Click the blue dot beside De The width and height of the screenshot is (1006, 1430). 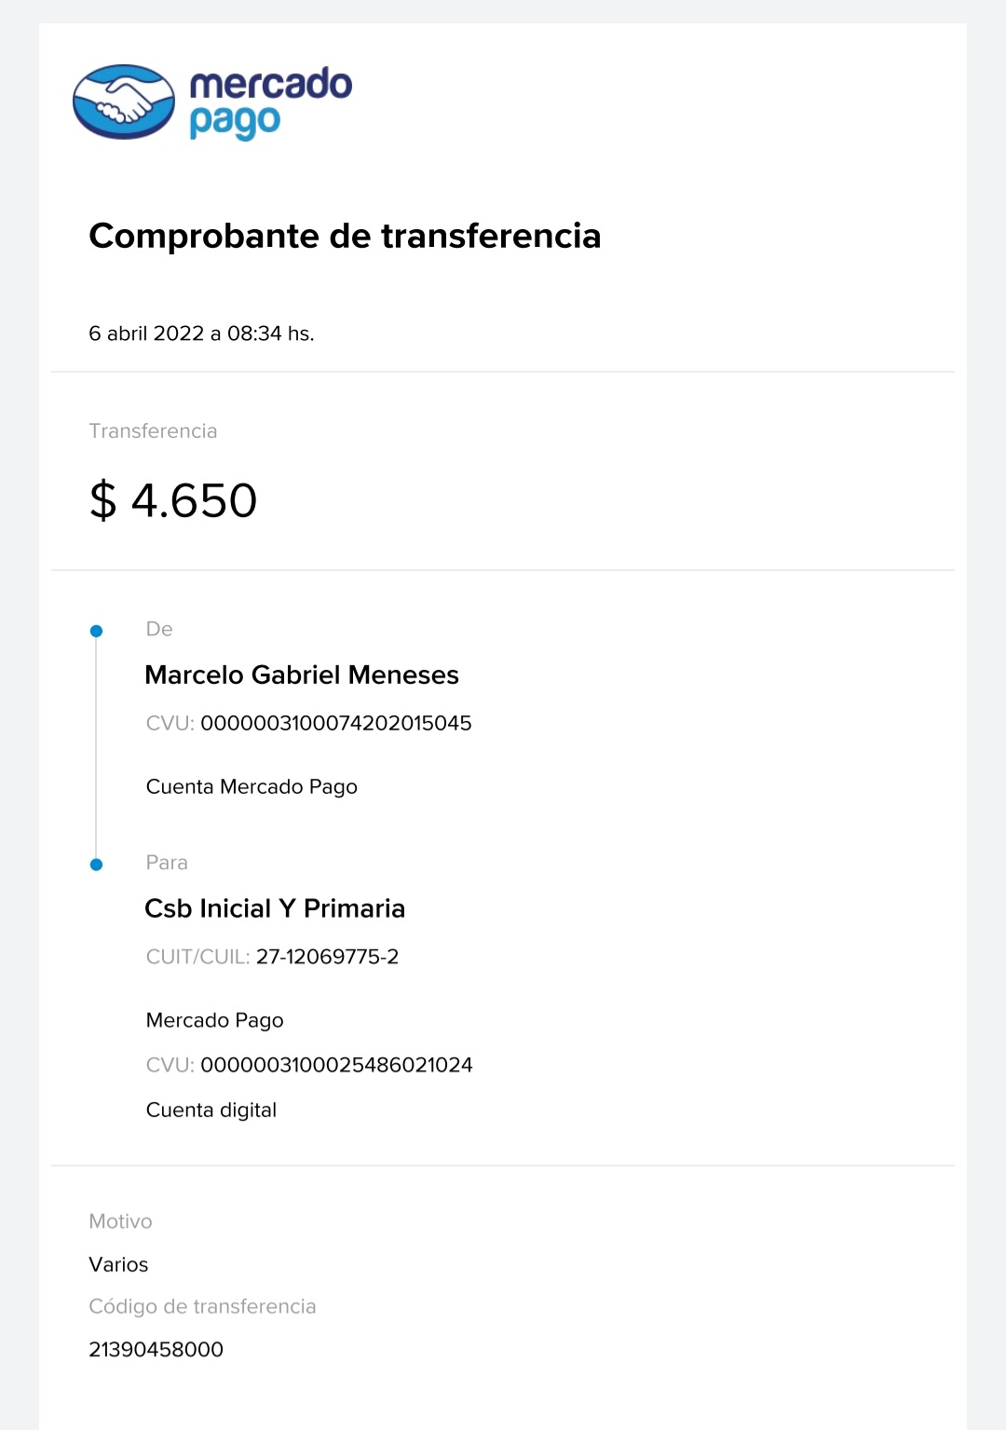coord(96,632)
